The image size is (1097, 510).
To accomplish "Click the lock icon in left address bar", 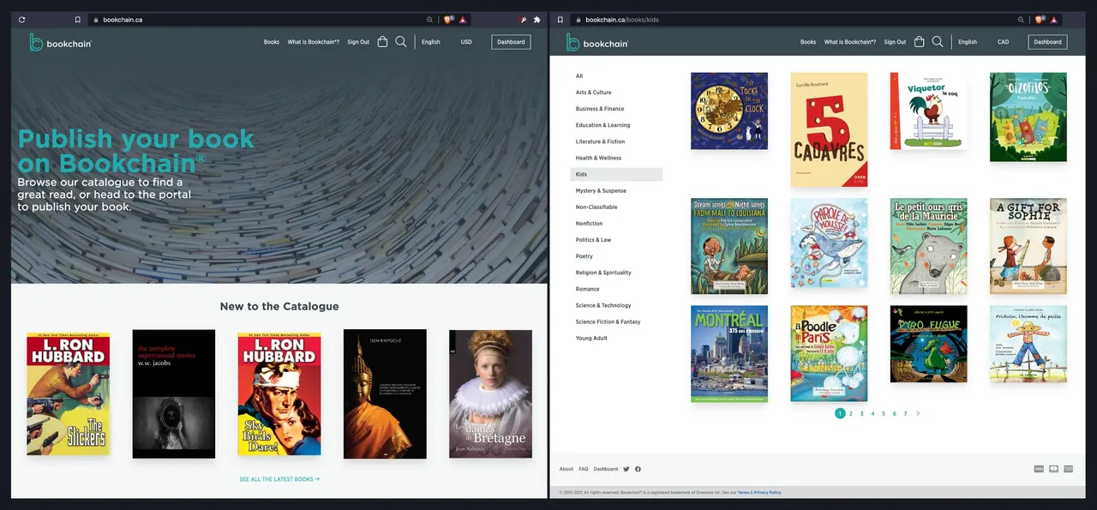I will point(96,19).
